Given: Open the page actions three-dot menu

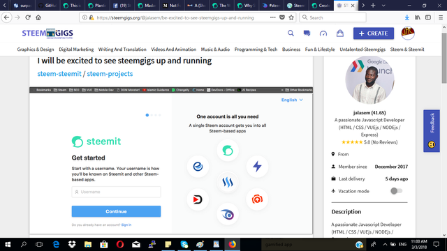Looking at the screenshot, I should point(273,17).
